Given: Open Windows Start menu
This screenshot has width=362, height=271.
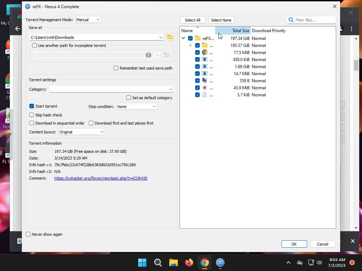Looking at the screenshot, I should click(142, 263).
